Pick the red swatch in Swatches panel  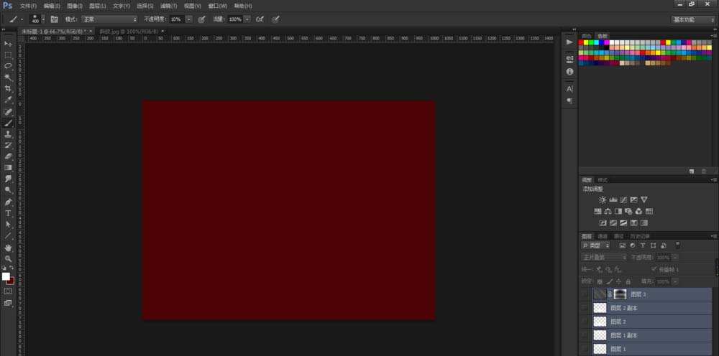[x=581, y=42]
